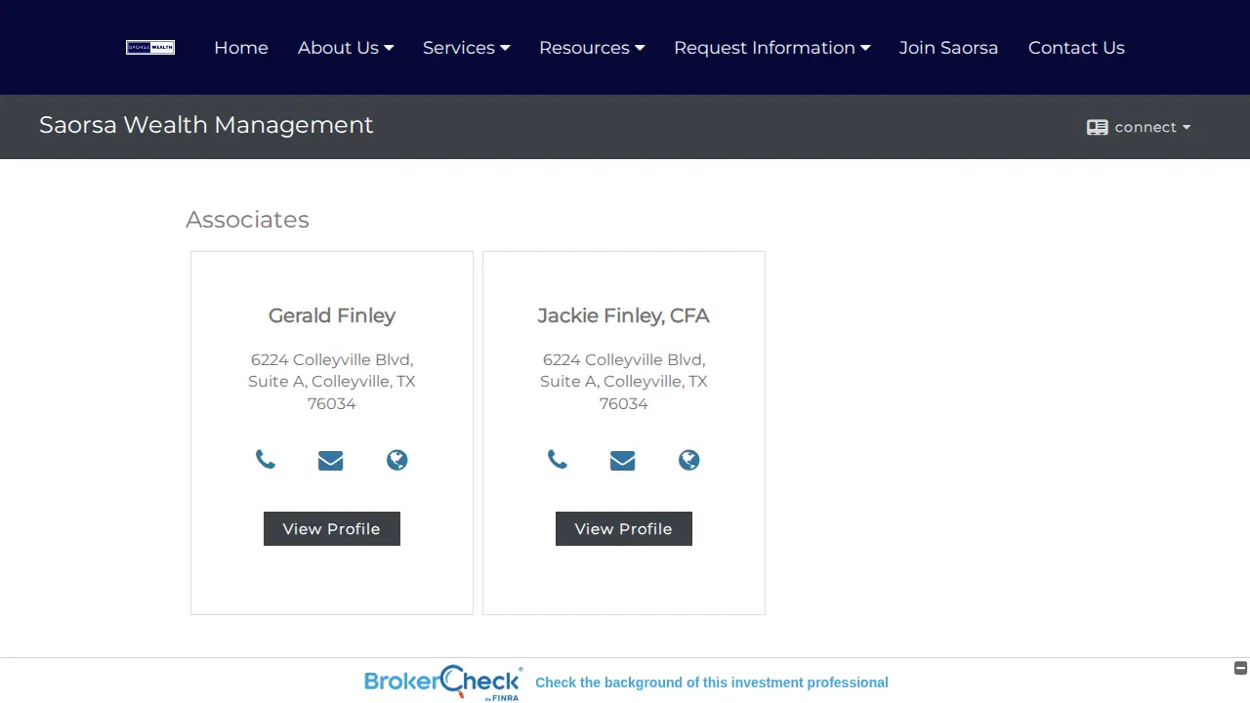Screen dimensions: 1250x703
Task: View Gerald Finley's profile
Action: pyautogui.click(x=332, y=529)
